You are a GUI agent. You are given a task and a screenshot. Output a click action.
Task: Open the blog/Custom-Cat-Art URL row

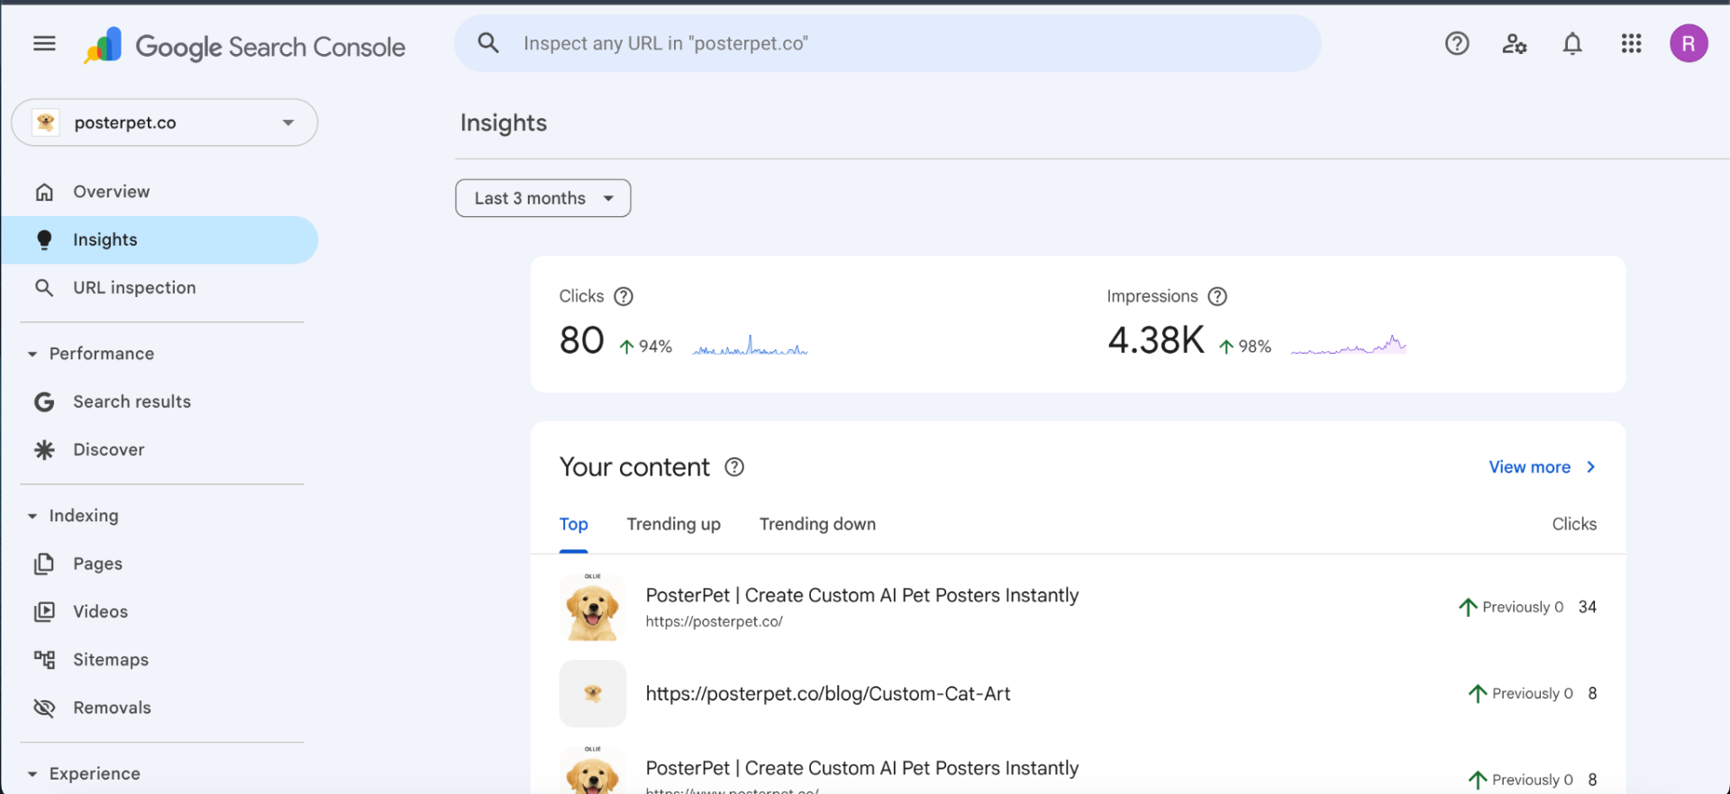[1078, 693]
